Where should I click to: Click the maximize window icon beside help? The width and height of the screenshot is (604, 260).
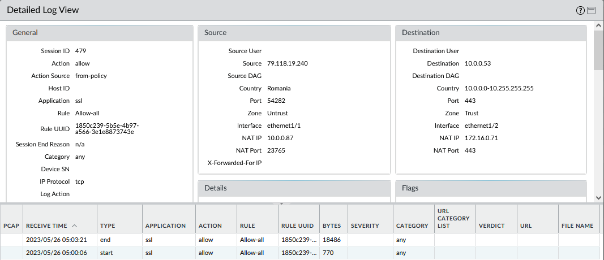(x=591, y=10)
